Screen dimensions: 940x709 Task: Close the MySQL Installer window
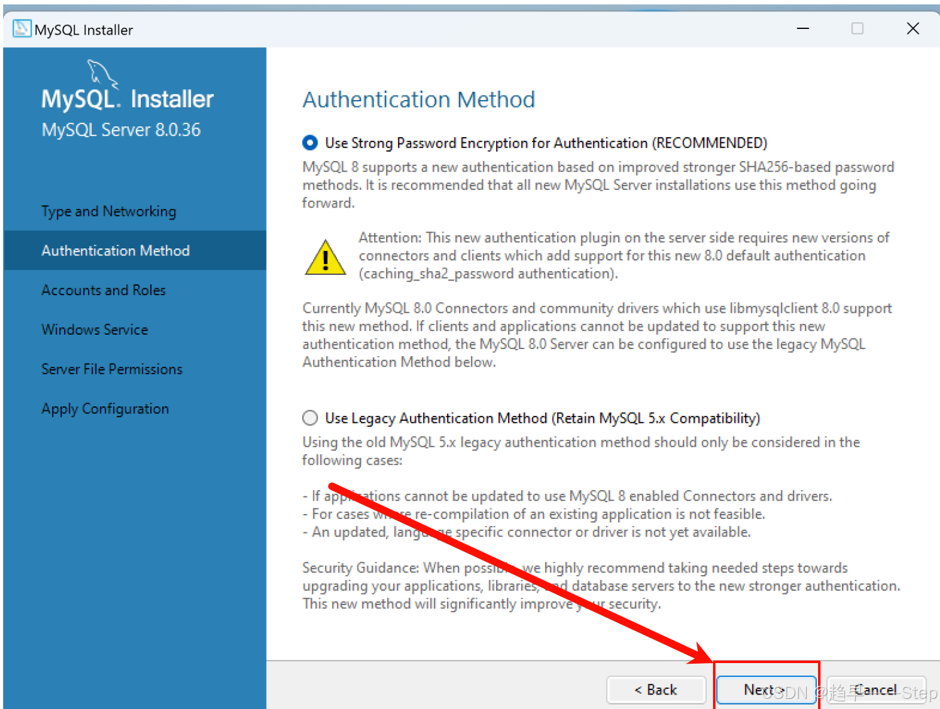coord(913,28)
